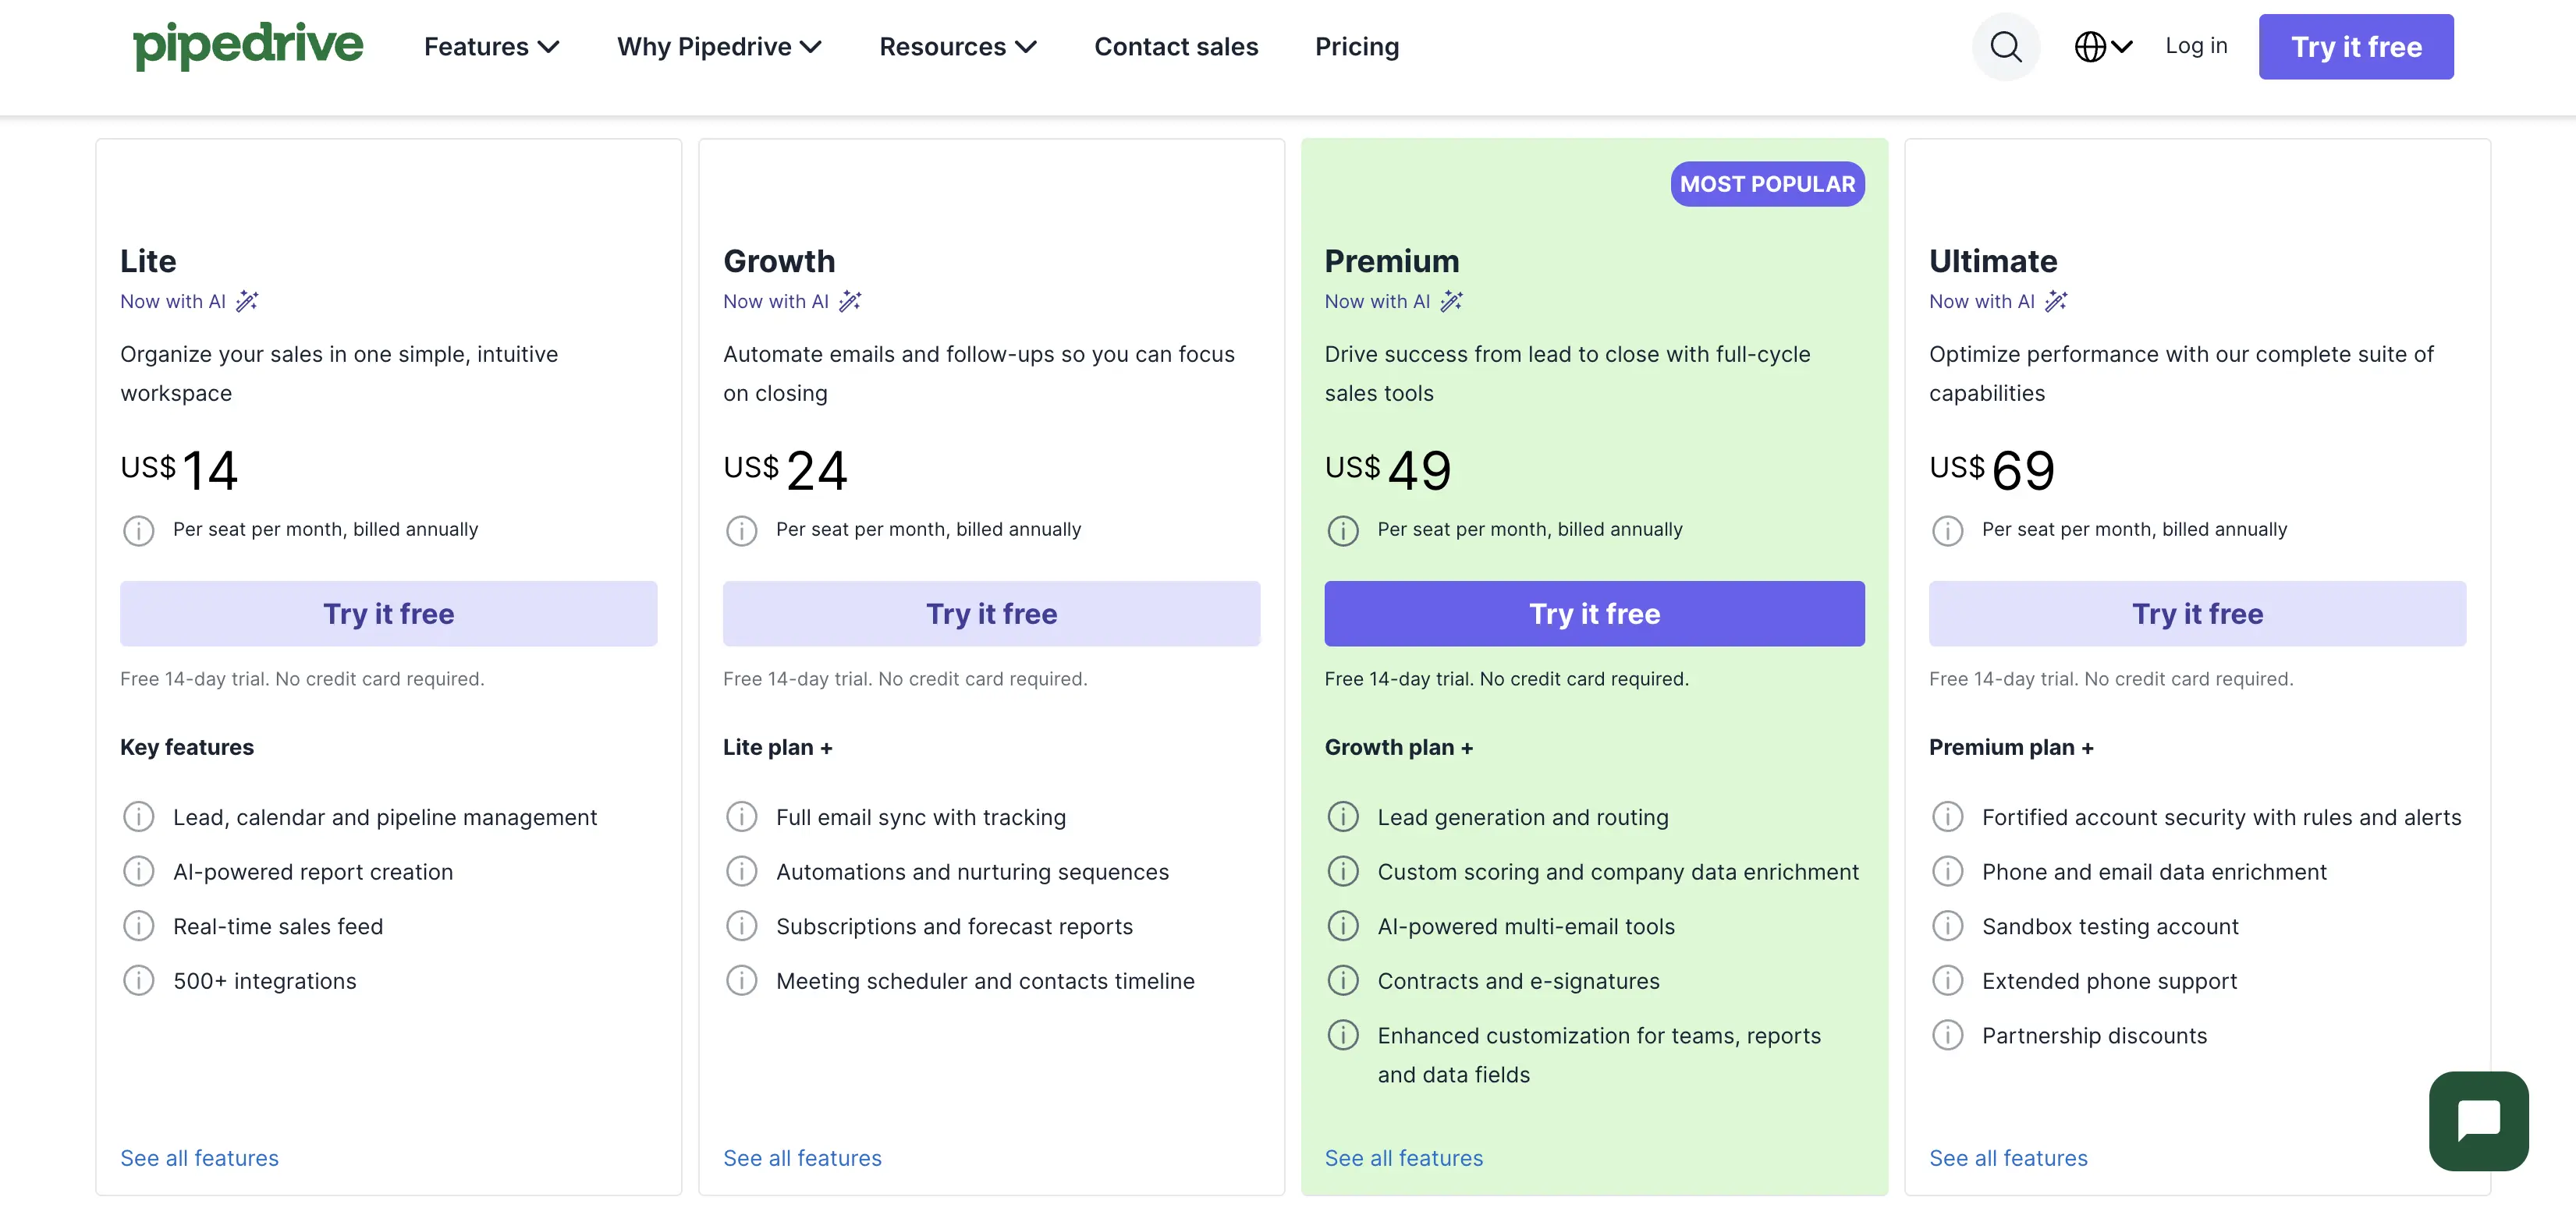Click info icon beside Lite price billing

tap(138, 530)
